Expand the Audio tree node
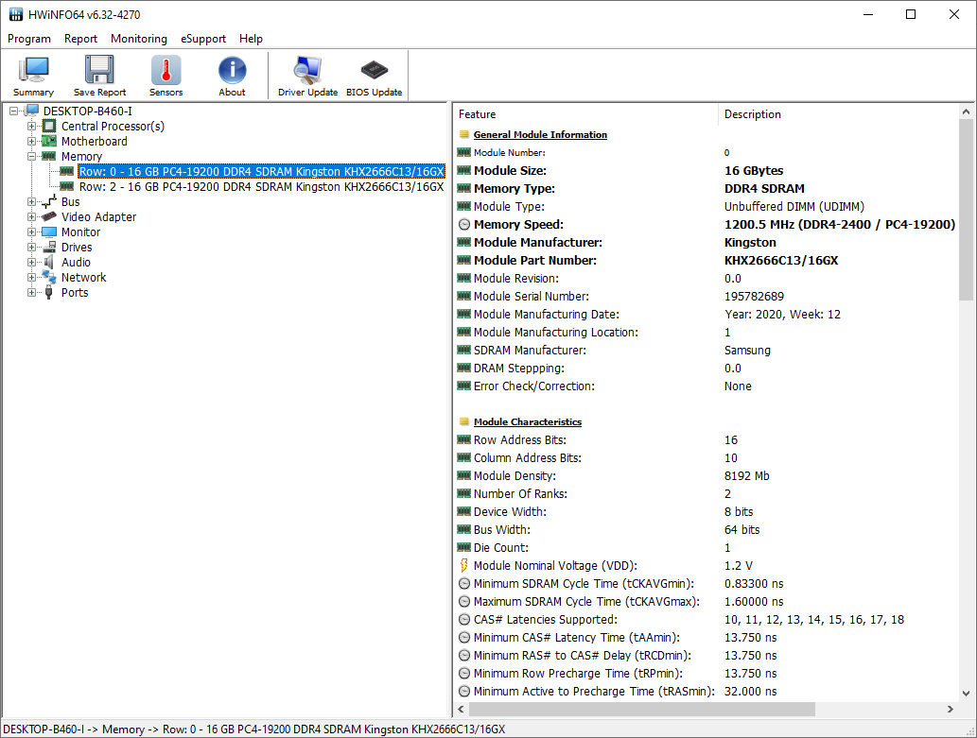The width and height of the screenshot is (977, 738). (x=31, y=263)
